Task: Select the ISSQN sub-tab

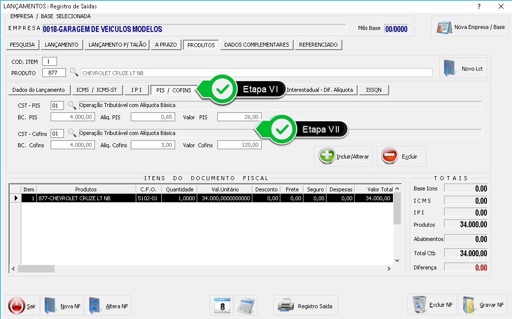Action: [x=374, y=90]
